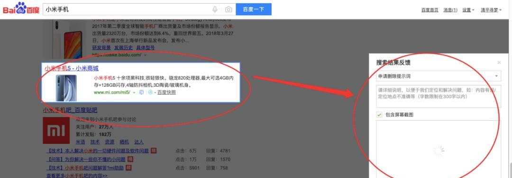Screen dimensions: 512x178
Task: Click the blue shield icon after mi.com URL
Action: pyautogui.click(x=141, y=92)
